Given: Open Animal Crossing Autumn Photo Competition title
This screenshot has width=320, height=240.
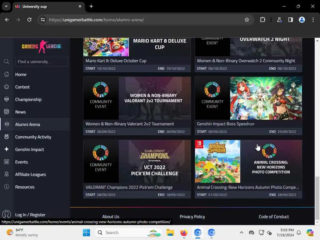Looking at the screenshot, I should tap(248, 187).
